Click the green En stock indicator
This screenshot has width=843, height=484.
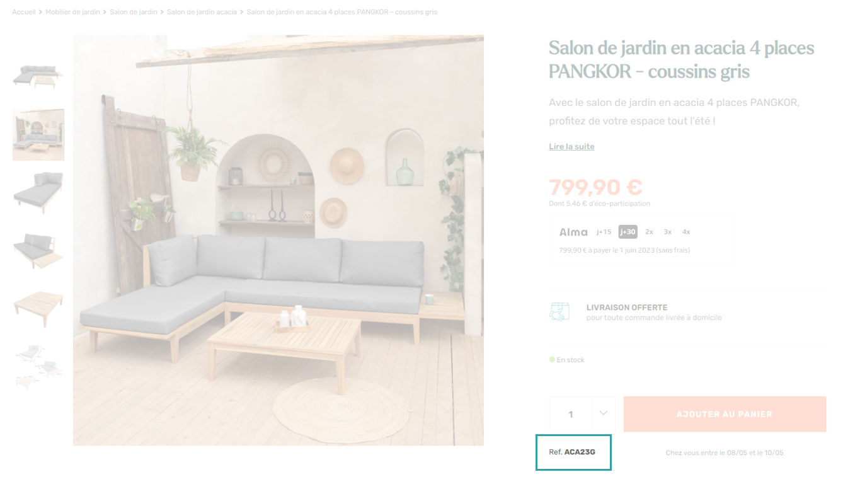pos(567,360)
